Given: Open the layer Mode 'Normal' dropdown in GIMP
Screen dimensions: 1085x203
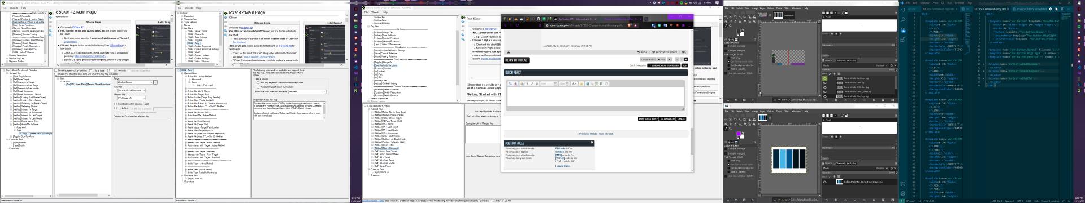Looking at the screenshot, I should pos(882,65).
